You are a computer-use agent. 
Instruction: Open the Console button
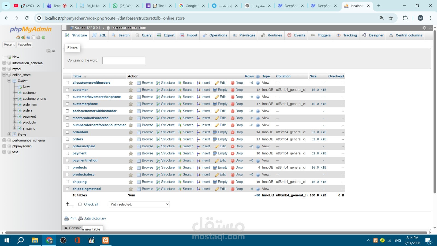pyautogui.click(x=73, y=228)
